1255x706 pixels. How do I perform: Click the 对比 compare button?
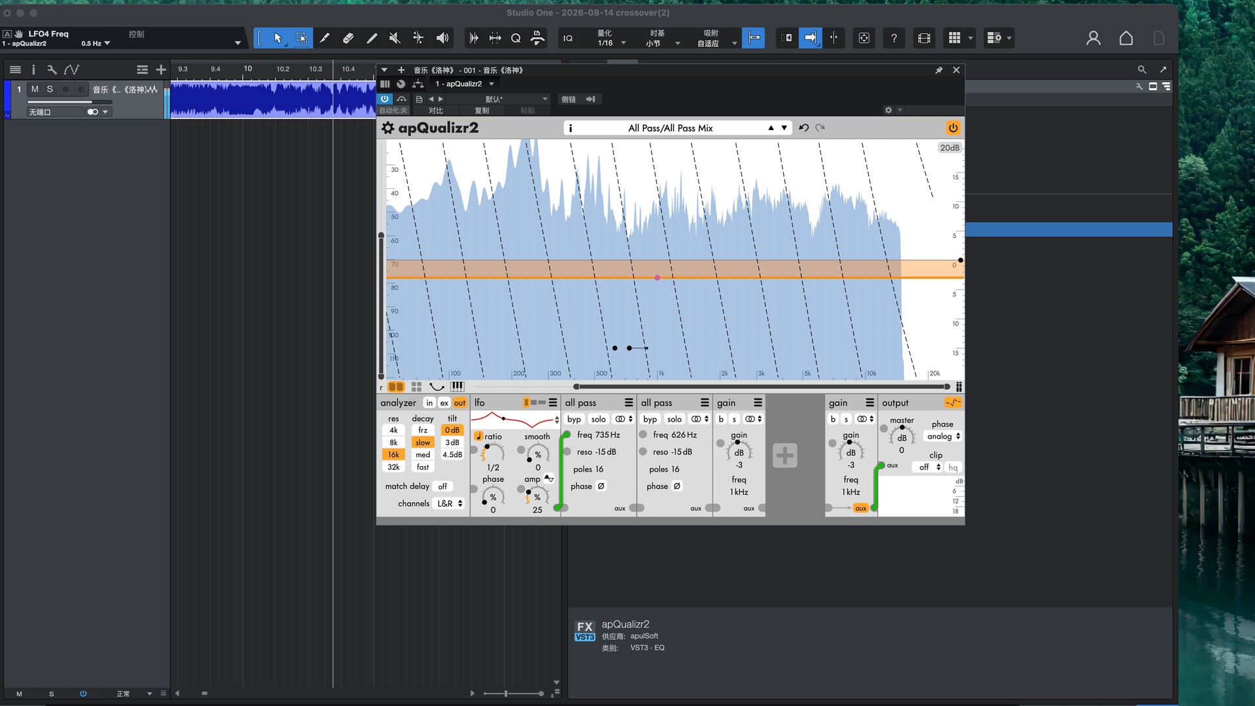pos(435,110)
